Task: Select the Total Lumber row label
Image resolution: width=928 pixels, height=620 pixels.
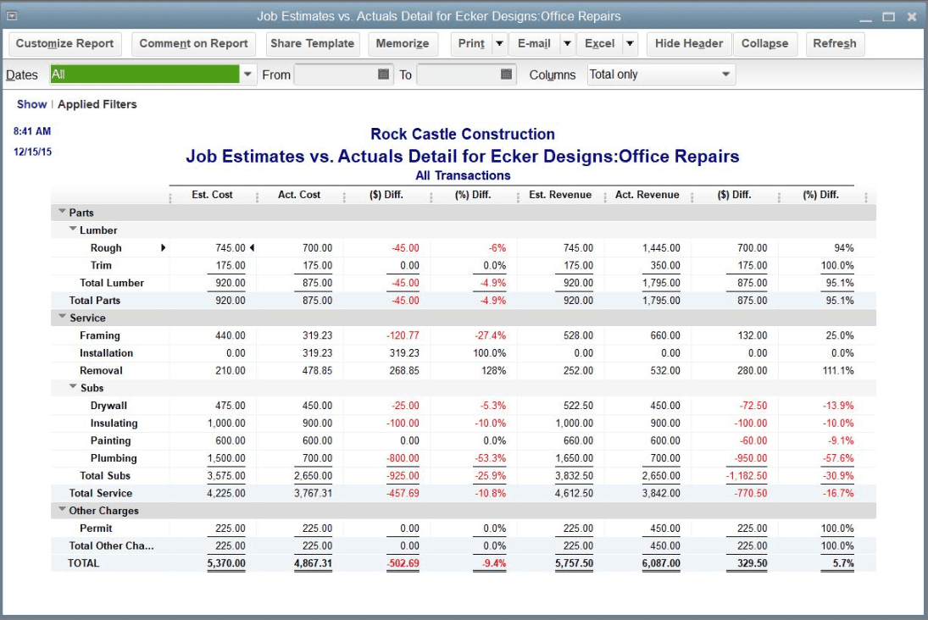Action: tap(112, 283)
